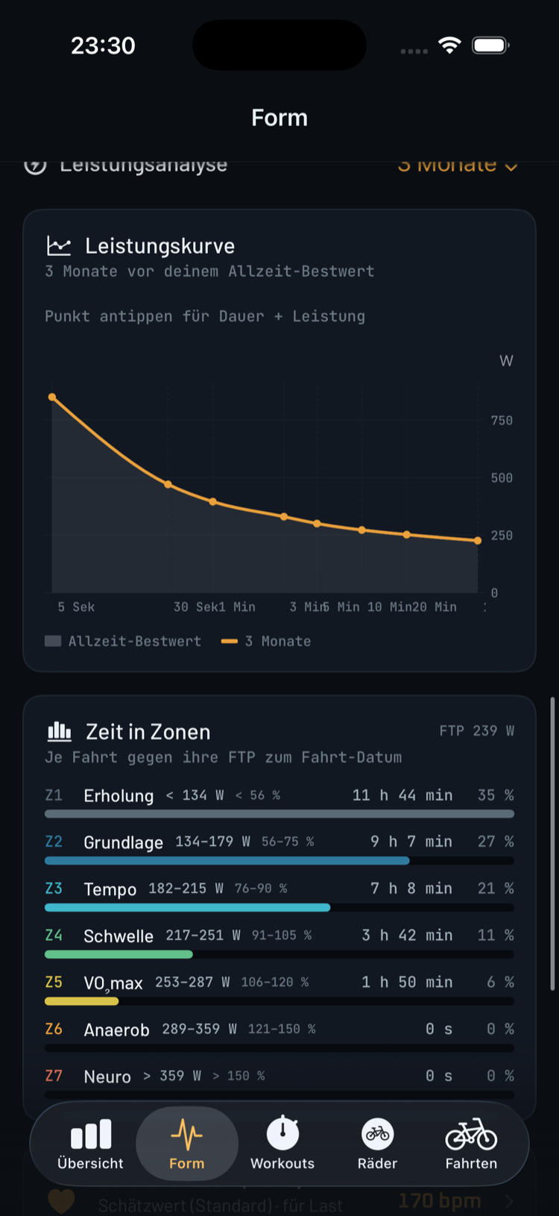
Task: Tap the Leistungskurve chart icon
Action: tap(59, 245)
